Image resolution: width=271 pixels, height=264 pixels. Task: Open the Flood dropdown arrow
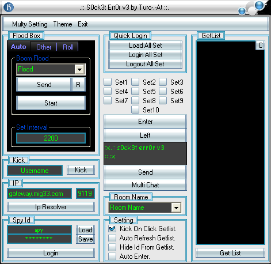(79, 69)
